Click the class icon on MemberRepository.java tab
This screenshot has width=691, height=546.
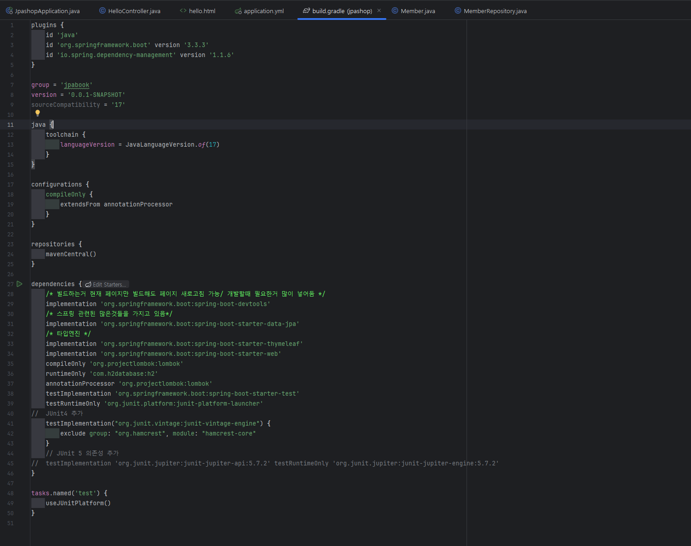pos(458,10)
